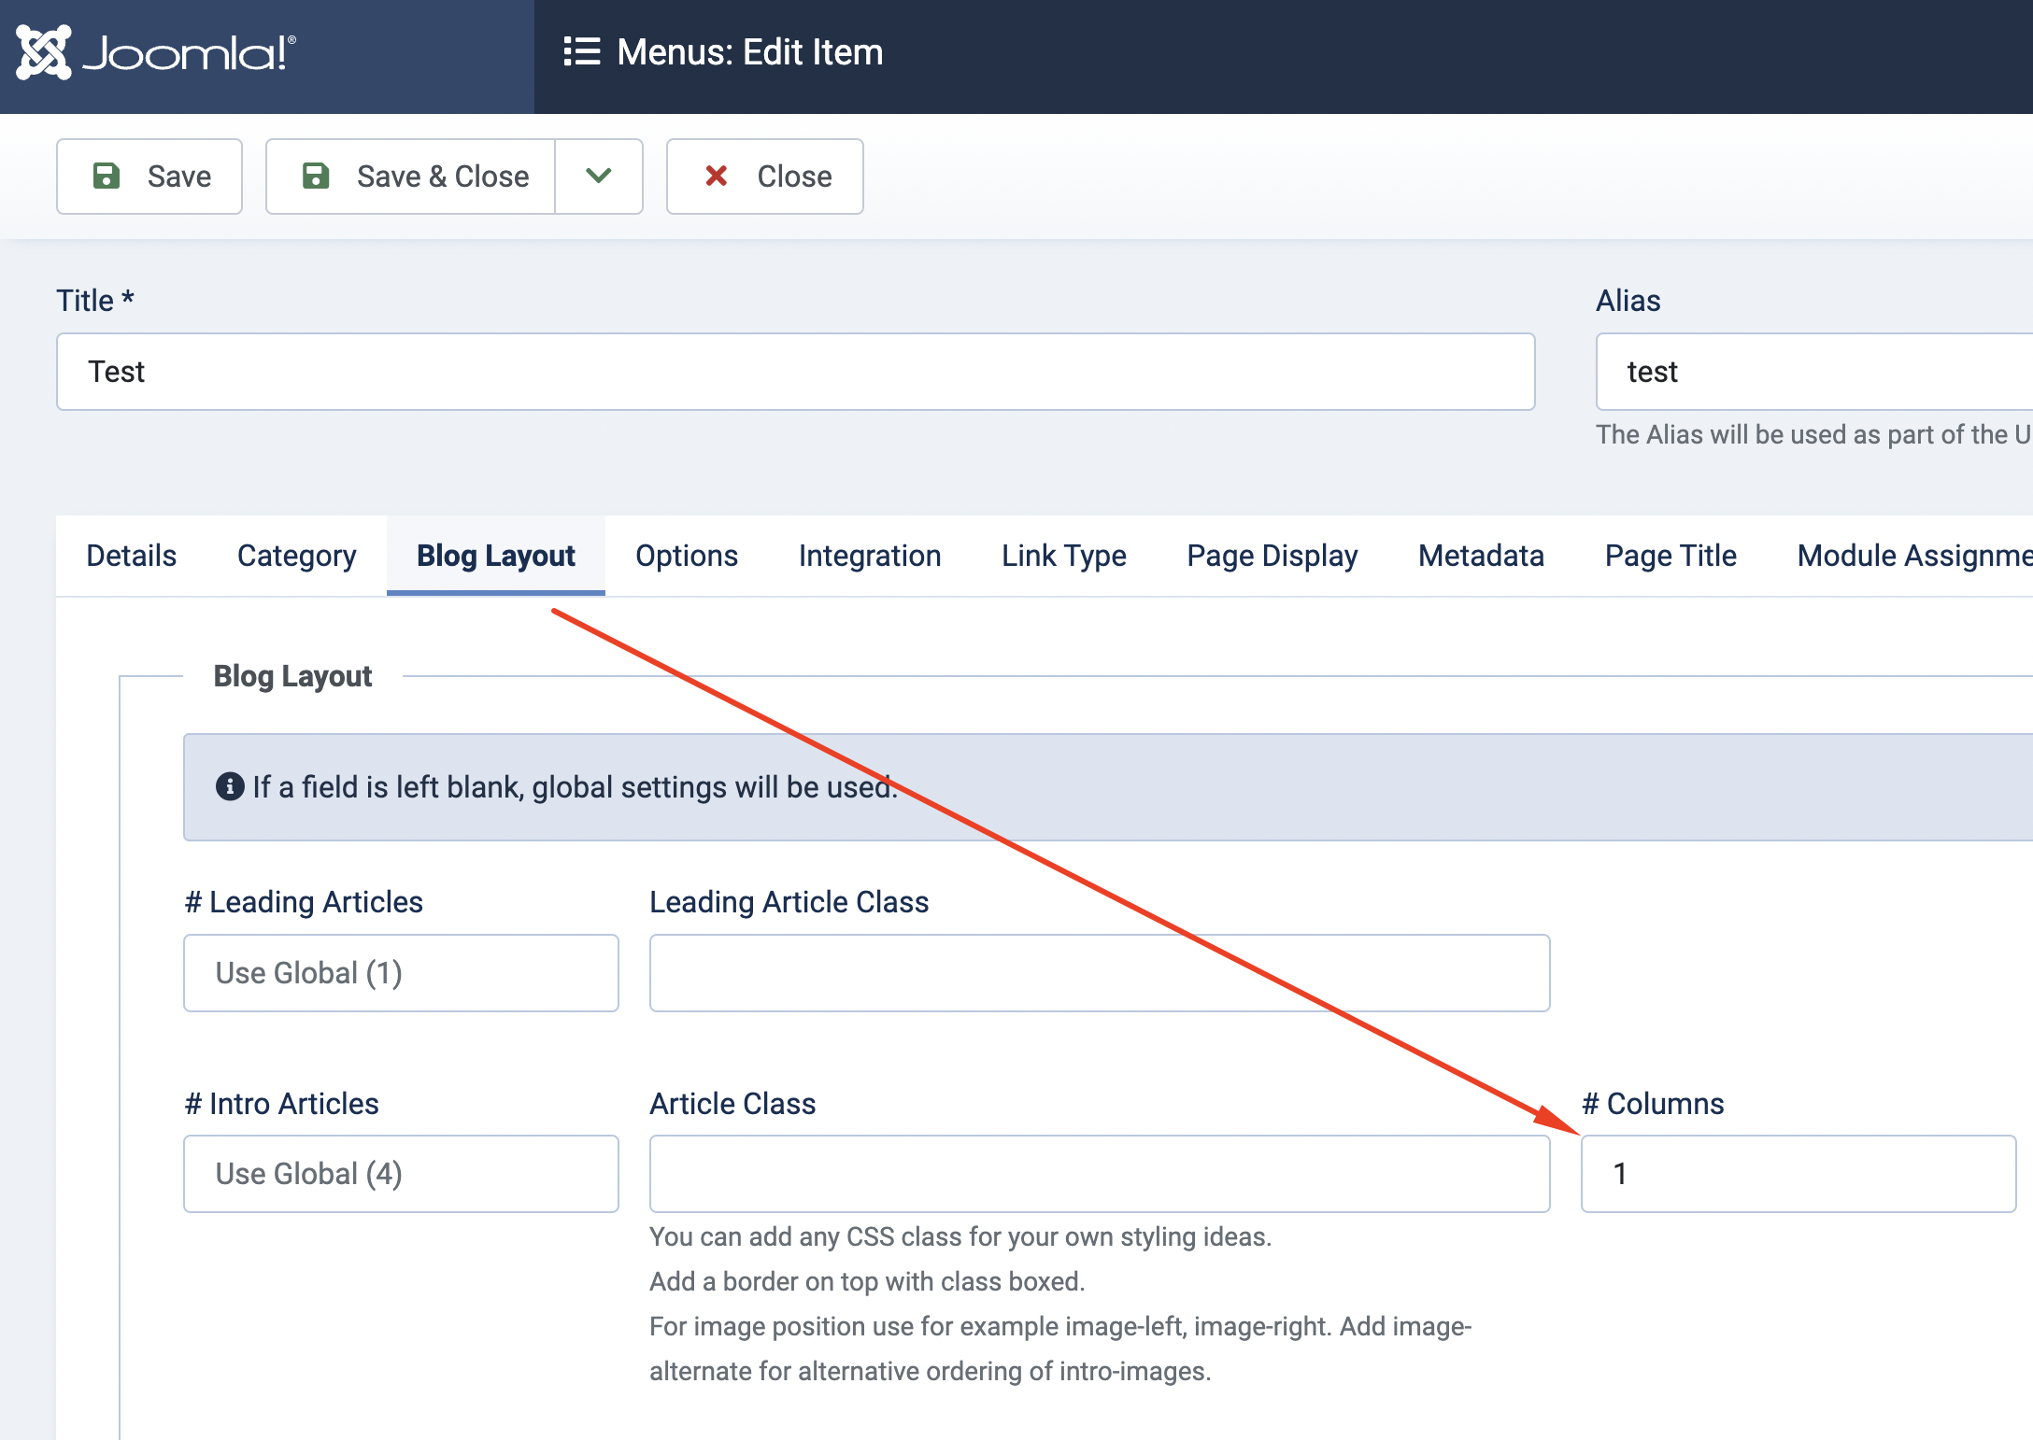Click the Save & Close button
This screenshot has height=1440, width=2033.
[x=411, y=176]
